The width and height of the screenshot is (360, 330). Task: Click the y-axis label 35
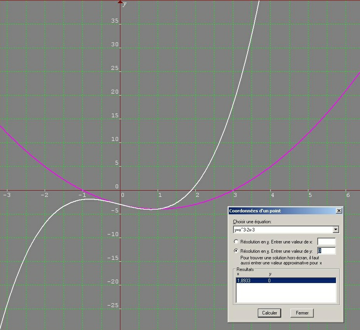(x=115, y=21)
